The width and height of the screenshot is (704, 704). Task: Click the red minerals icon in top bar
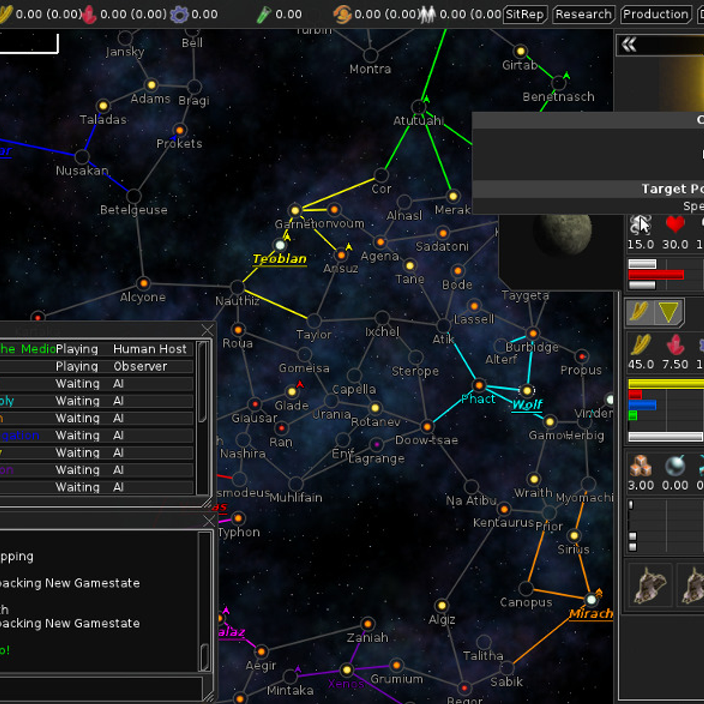(90, 15)
